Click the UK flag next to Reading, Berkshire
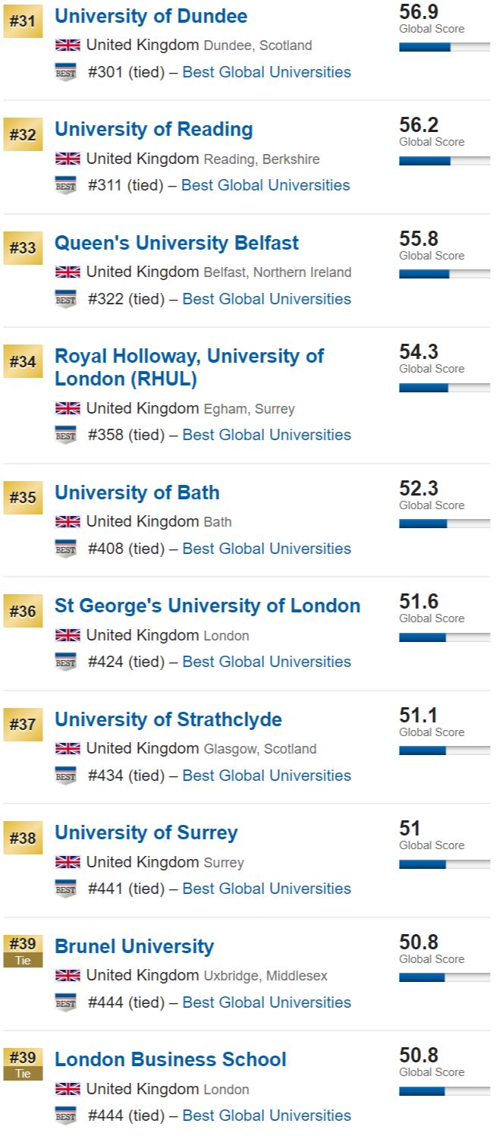496x1136 pixels. pos(67,159)
